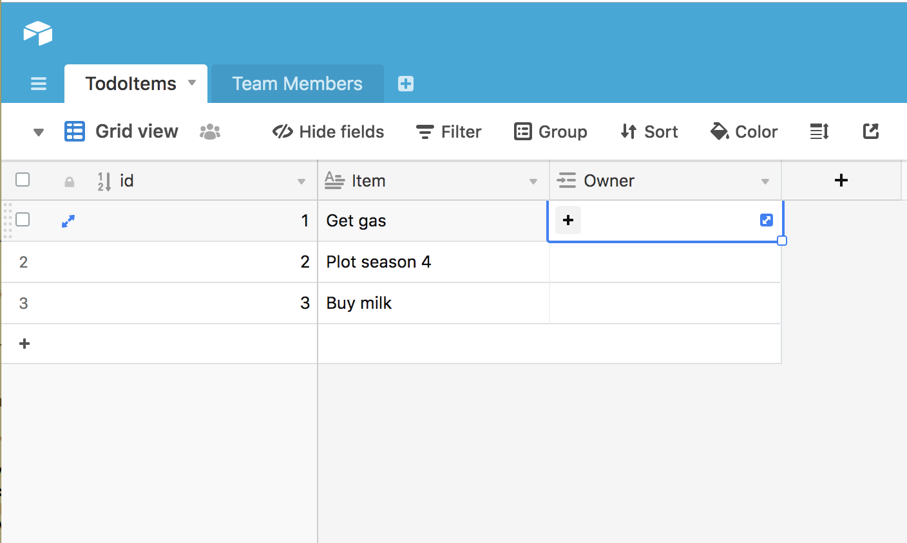
Task: Expand the Get gas record with arrows
Action: coord(68,221)
